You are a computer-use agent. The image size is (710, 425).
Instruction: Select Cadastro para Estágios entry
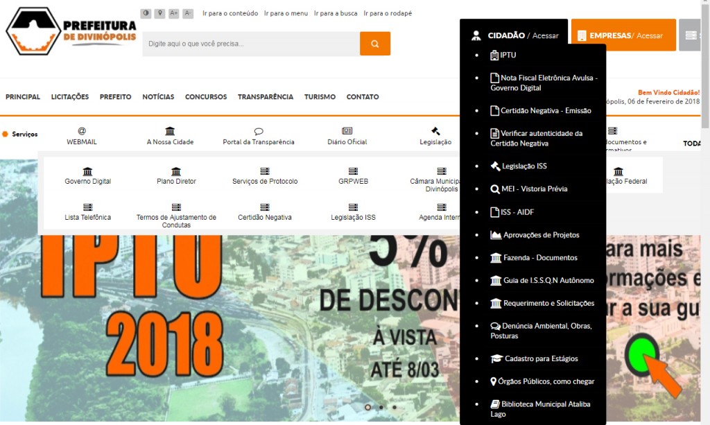point(535,358)
